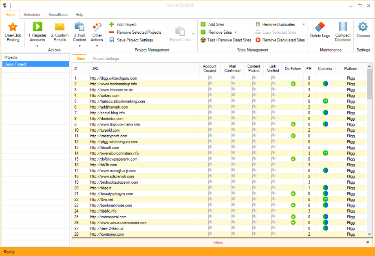Select row http://owensborochristian.info
This screenshot has height=256, width=375.
(219, 153)
